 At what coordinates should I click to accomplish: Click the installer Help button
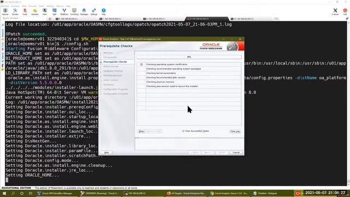point(107,153)
